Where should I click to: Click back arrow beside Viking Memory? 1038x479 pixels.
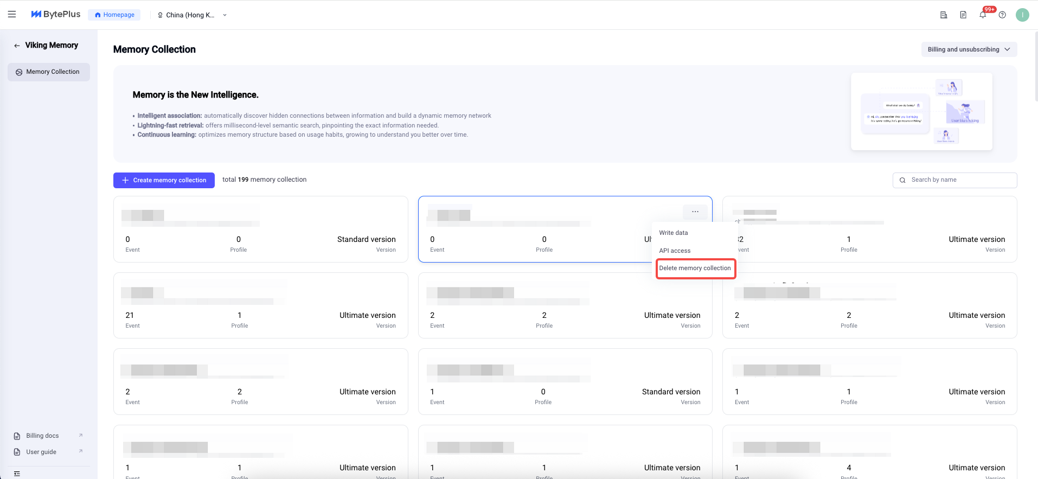[x=17, y=46]
